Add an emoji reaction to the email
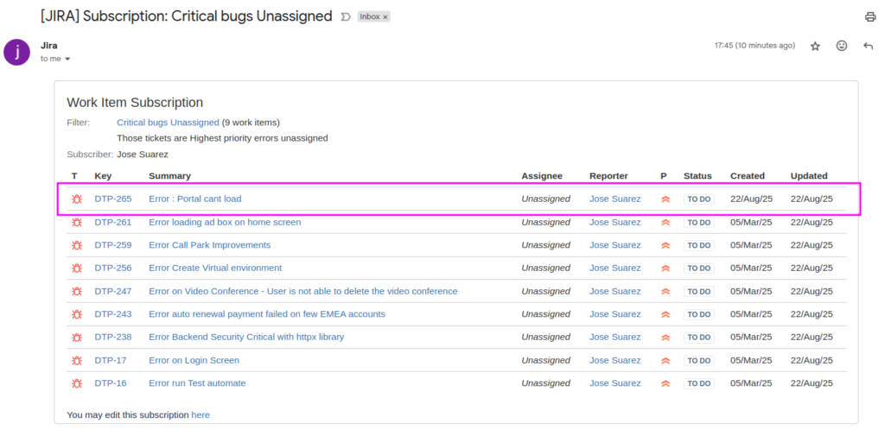 coord(842,46)
